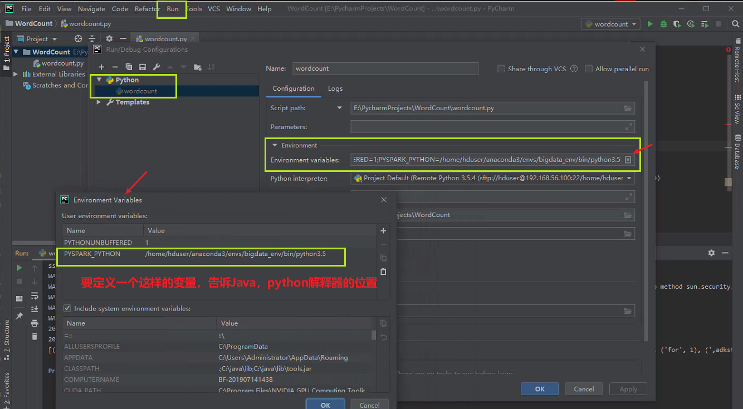This screenshot has width=743, height=409.
Task: Click OK in Run/Debug Configurations dialog
Action: click(x=540, y=389)
